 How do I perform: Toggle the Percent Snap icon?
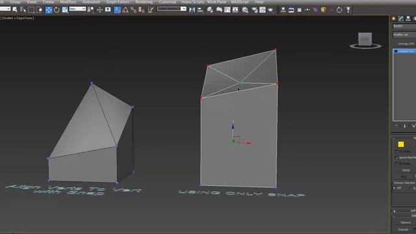click(133, 10)
